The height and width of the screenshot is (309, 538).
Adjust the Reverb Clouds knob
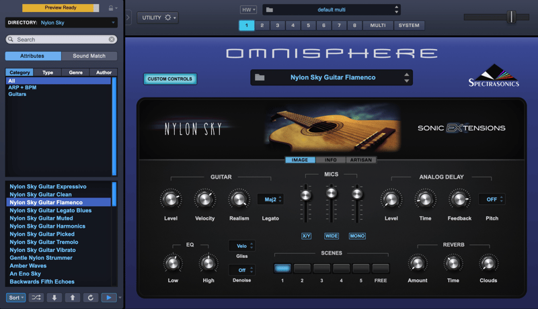[x=488, y=263]
